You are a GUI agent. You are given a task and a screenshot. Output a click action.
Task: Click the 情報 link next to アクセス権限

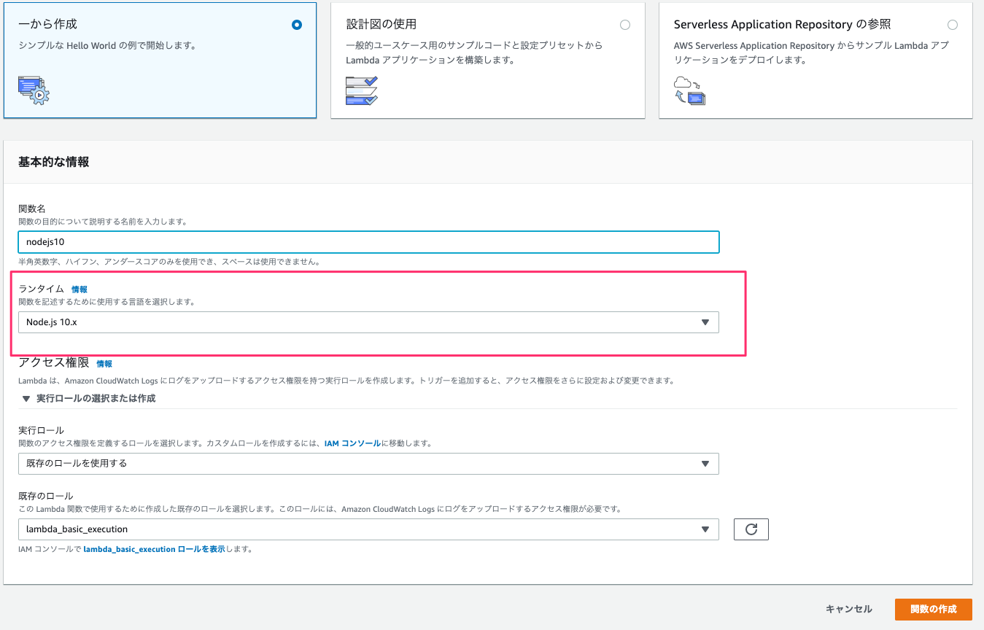point(104,363)
